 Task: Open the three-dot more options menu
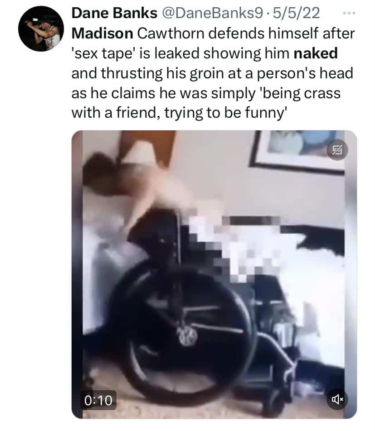click(x=349, y=13)
